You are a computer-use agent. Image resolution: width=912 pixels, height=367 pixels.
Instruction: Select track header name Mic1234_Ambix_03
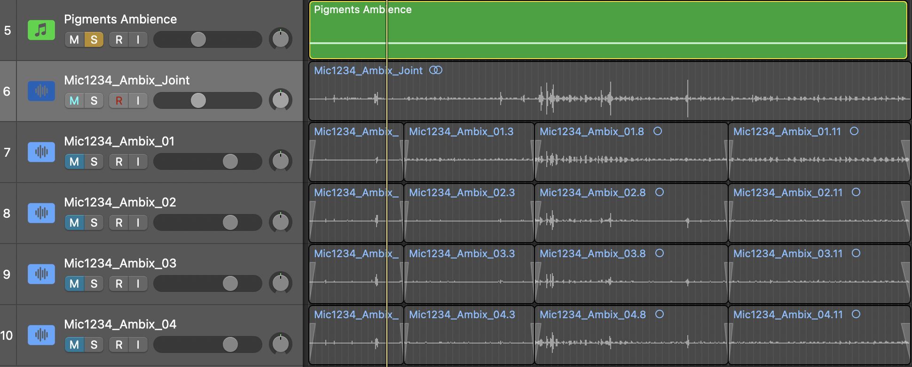[120, 263]
